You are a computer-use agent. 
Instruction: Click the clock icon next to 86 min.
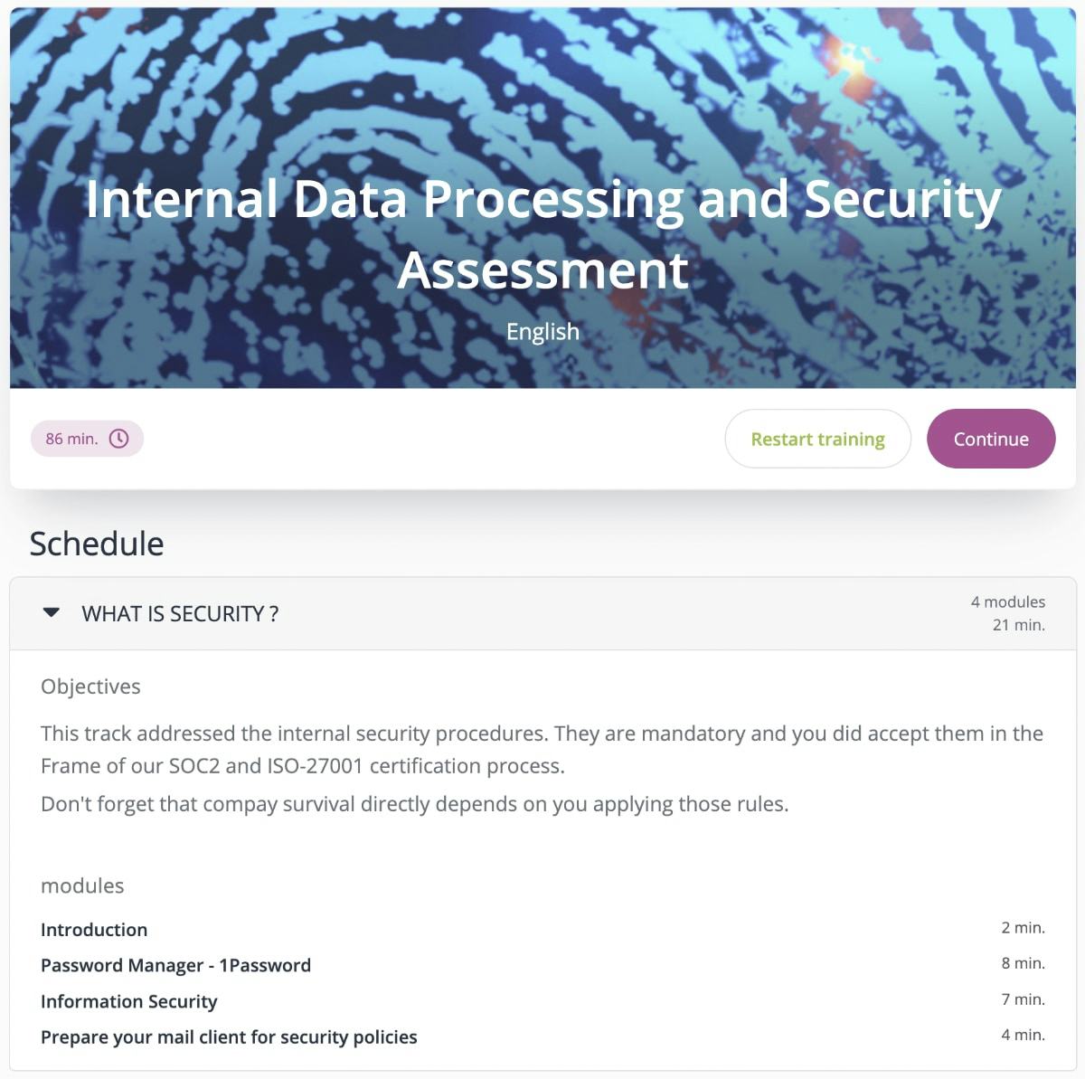point(118,438)
